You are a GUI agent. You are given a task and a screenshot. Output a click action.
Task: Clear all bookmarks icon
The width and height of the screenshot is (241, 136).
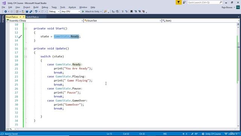click(143, 12)
